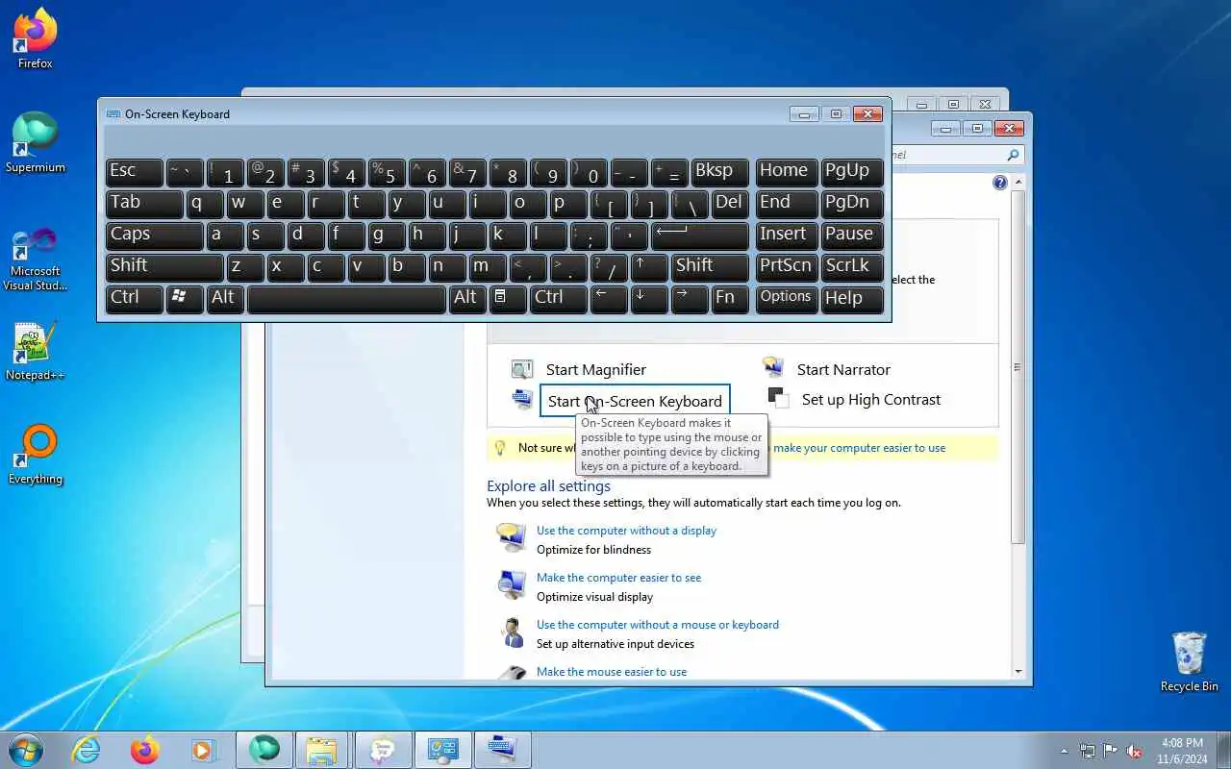Click the lightbulb tip icon

pos(500,448)
